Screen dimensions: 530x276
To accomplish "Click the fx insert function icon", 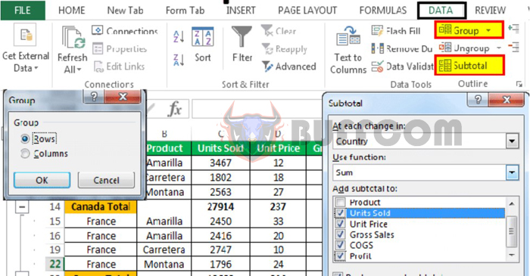I will [x=174, y=109].
